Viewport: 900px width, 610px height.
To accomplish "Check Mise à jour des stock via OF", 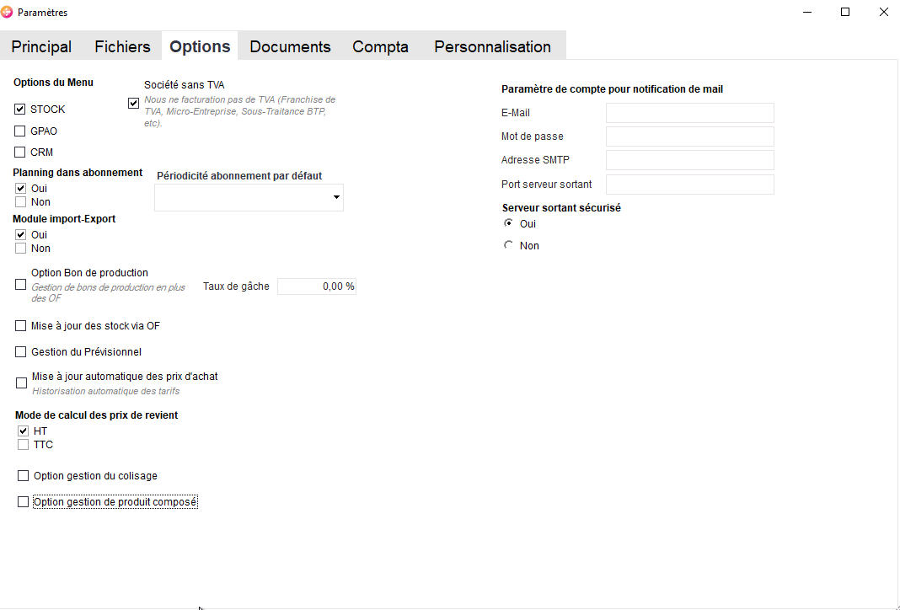I will click(x=21, y=326).
